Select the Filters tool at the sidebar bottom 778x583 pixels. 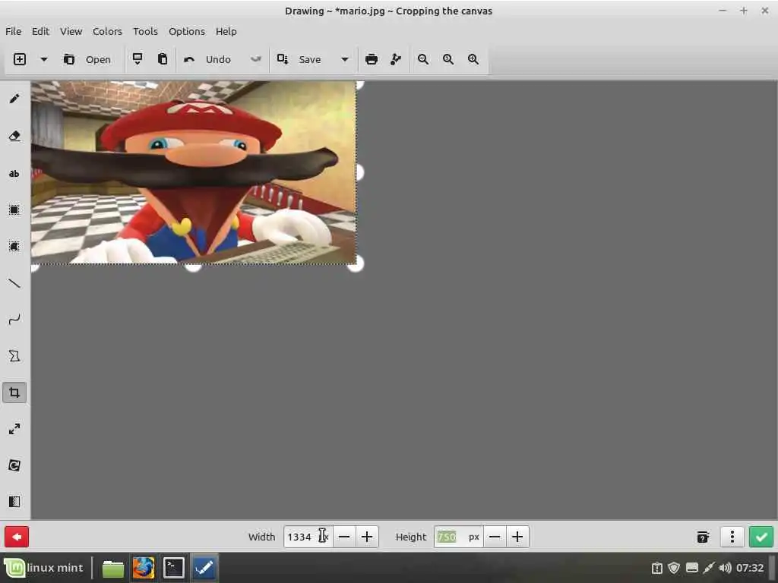(x=14, y=501)
